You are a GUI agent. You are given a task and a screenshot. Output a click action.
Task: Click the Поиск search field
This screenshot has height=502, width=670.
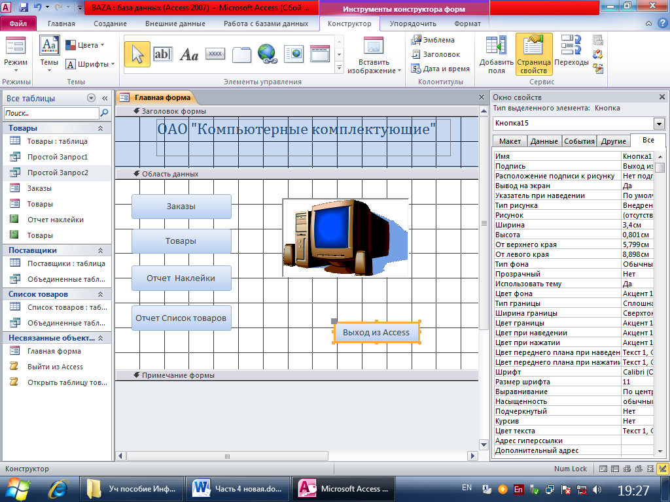[x=51, y=113]
